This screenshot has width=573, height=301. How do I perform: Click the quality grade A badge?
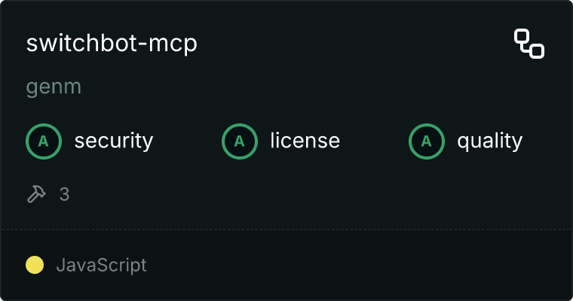pos(427,141)
